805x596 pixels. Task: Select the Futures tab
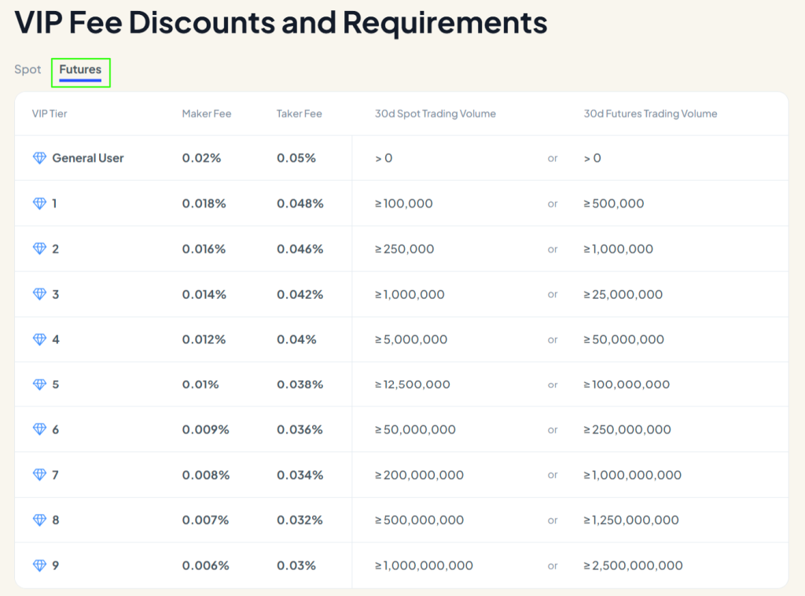(80, 70)
